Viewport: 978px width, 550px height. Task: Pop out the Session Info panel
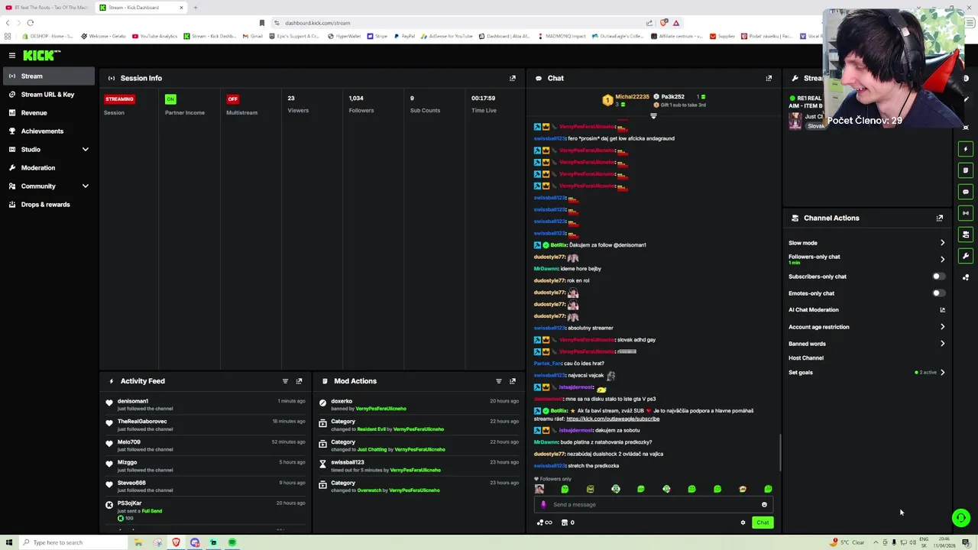[513, 78]
